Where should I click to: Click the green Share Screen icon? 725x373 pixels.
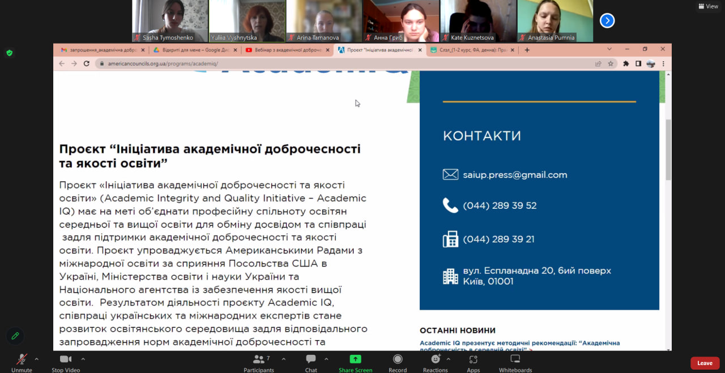[355, 359]
